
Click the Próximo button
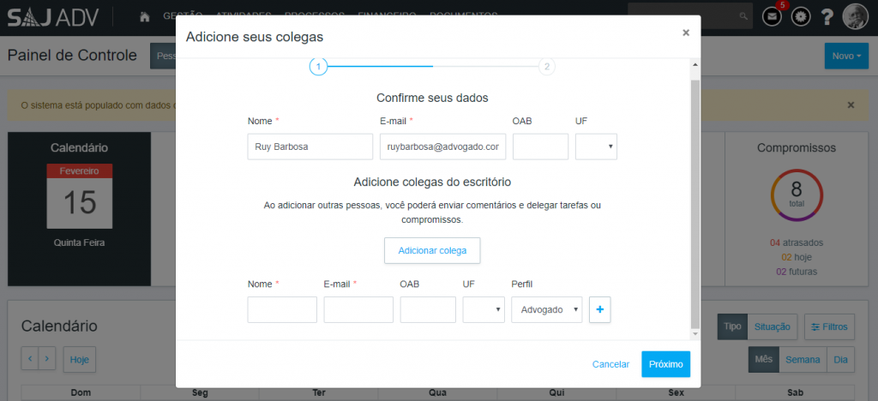click(x=665, y=364)
